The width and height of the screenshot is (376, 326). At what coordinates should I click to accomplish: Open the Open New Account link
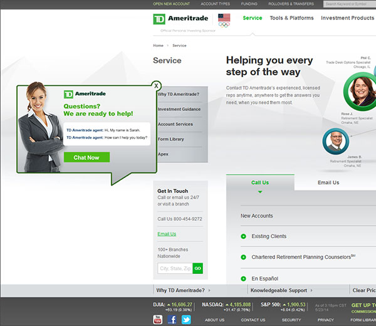[171, 4]
